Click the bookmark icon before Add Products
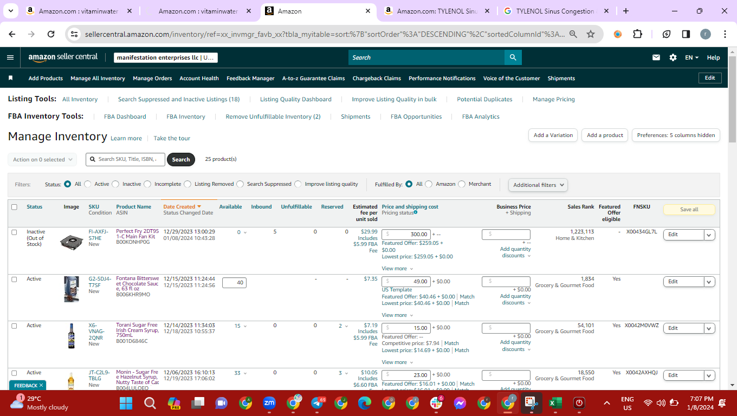Screen dimensions: 737x416 point(10,78)
